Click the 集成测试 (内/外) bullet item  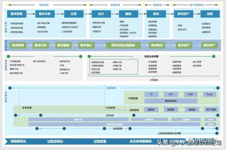point(128,33)
